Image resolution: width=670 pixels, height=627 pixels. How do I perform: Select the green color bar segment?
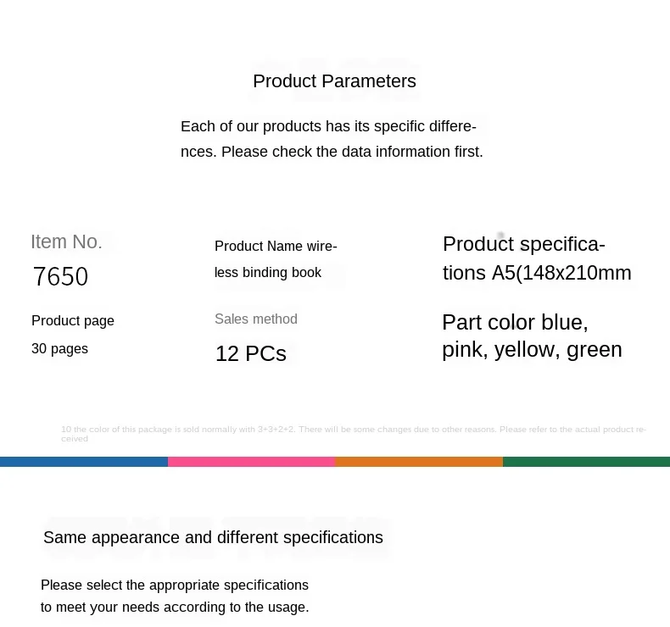[586, 462]
